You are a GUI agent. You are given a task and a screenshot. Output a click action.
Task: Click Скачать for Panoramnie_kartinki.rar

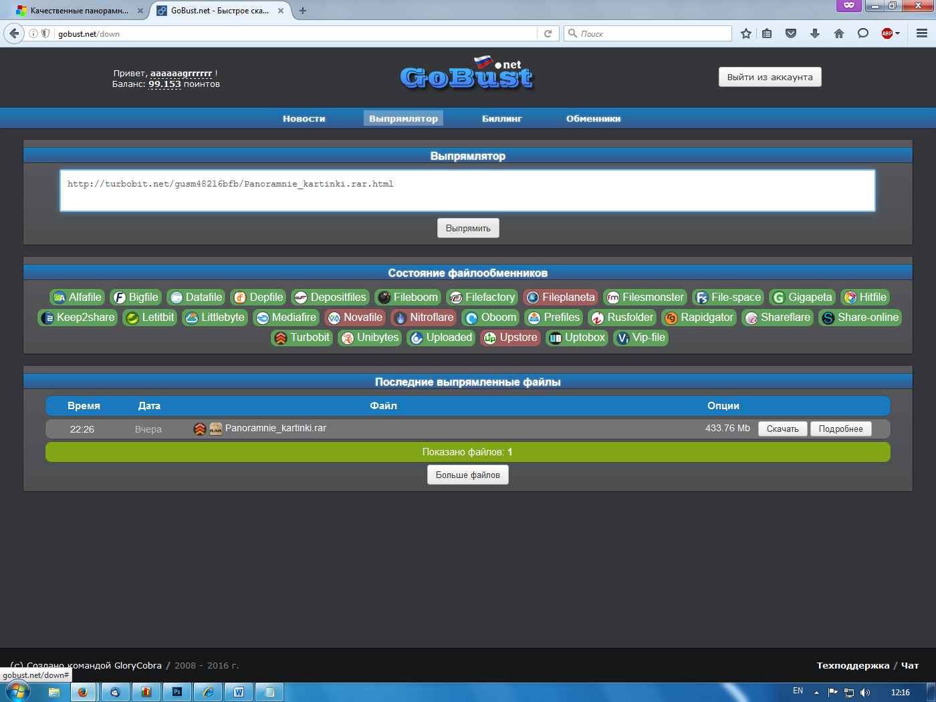783,429
